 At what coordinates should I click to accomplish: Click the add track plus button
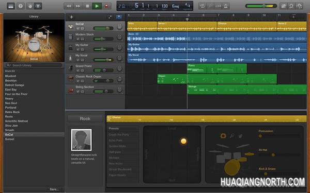(x=72, y=17)
